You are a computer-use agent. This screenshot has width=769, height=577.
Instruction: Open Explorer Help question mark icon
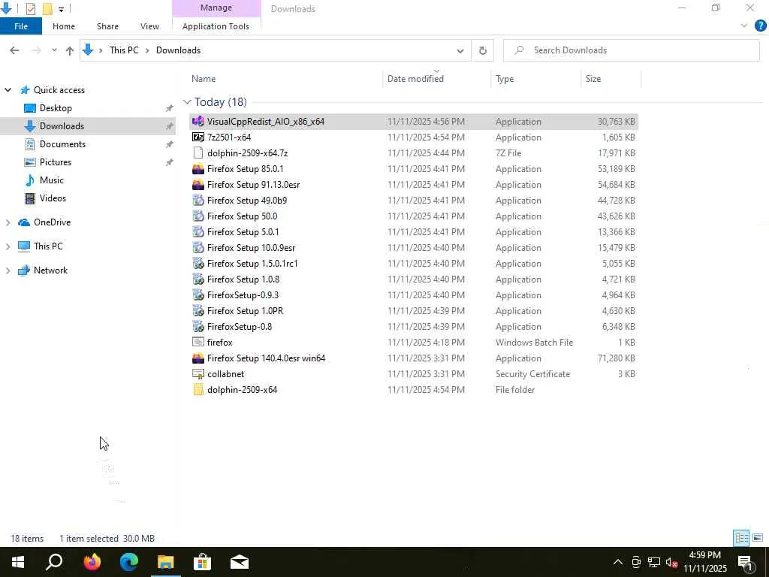[760, 26]
